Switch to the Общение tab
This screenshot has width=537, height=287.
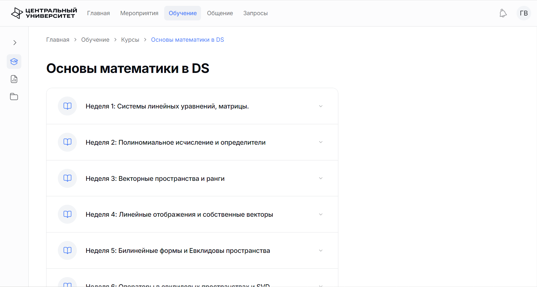tap(220, 13)
